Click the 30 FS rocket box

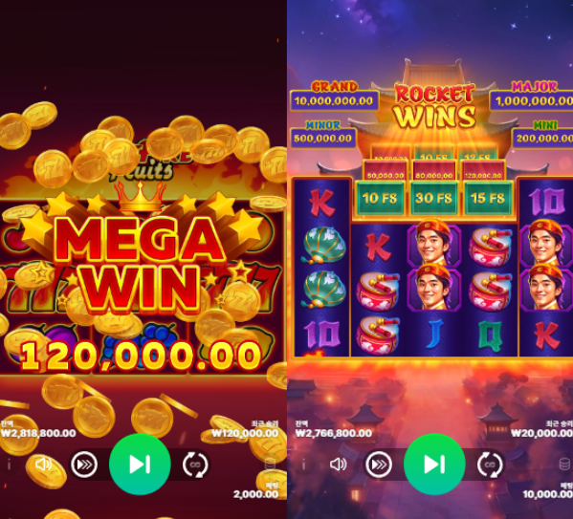click(433, 198)
